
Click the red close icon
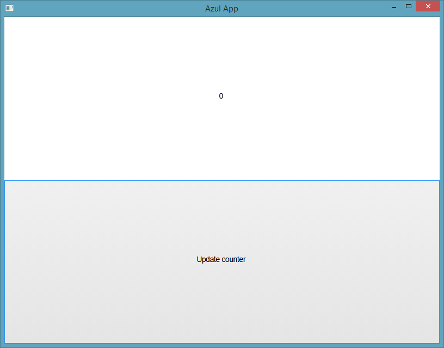click(x=428, y=6)
